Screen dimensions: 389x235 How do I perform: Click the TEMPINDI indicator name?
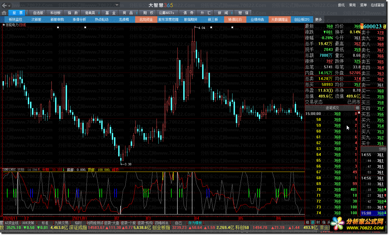coord(9,169)
